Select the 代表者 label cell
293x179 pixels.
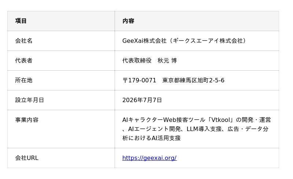[61, 60]
